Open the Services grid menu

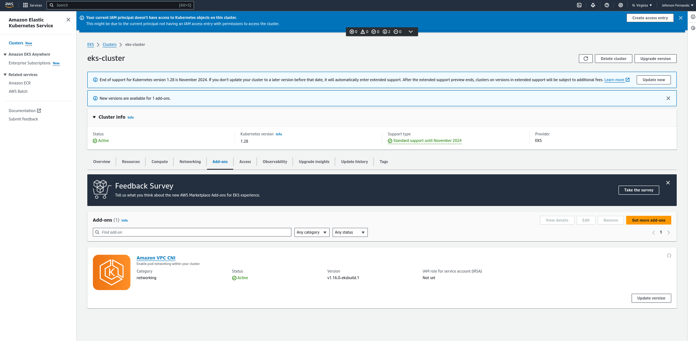click(x=32, y=5)
